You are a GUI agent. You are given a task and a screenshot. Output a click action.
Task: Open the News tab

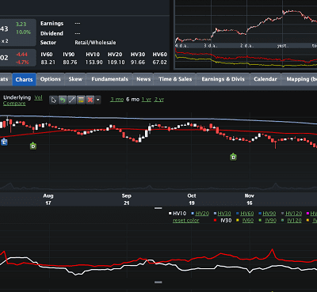coord(143,79)
